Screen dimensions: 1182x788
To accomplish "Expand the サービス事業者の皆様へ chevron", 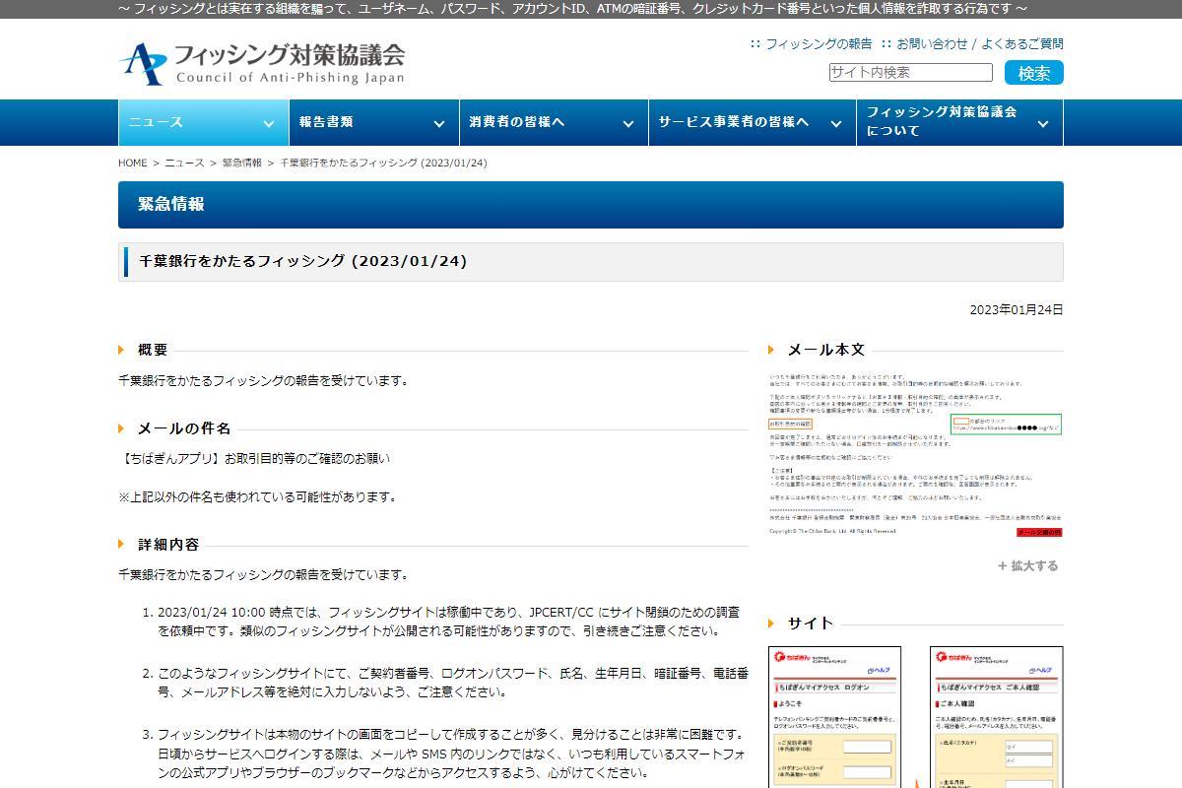I will (x=835, y=123).
